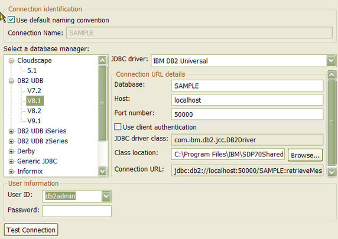The width and height of the screenshot is (338, 239).
Task: Uncheck Use default naming convention checkbox
Action: pyautogui.click(x=11, y=20)
